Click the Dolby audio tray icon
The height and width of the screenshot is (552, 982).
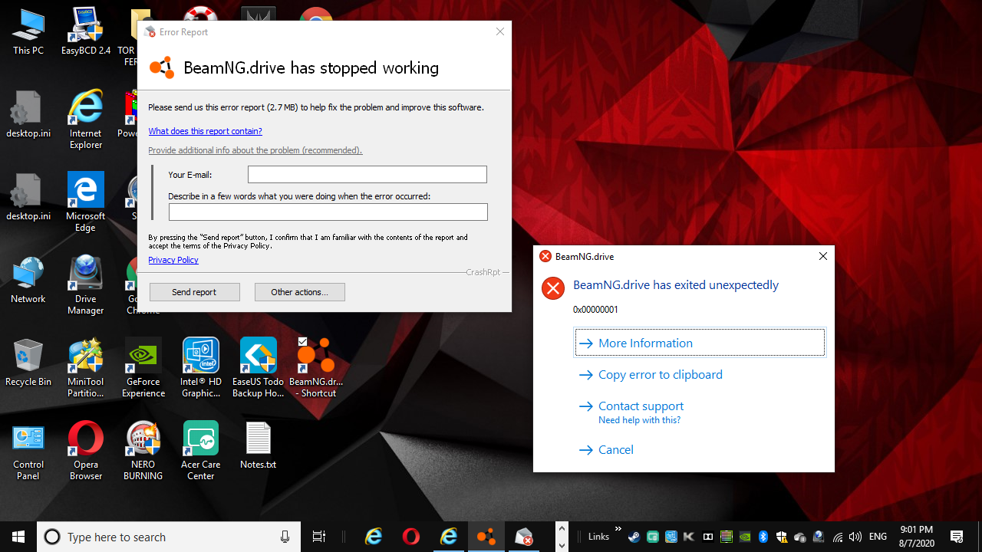point(708,537)
